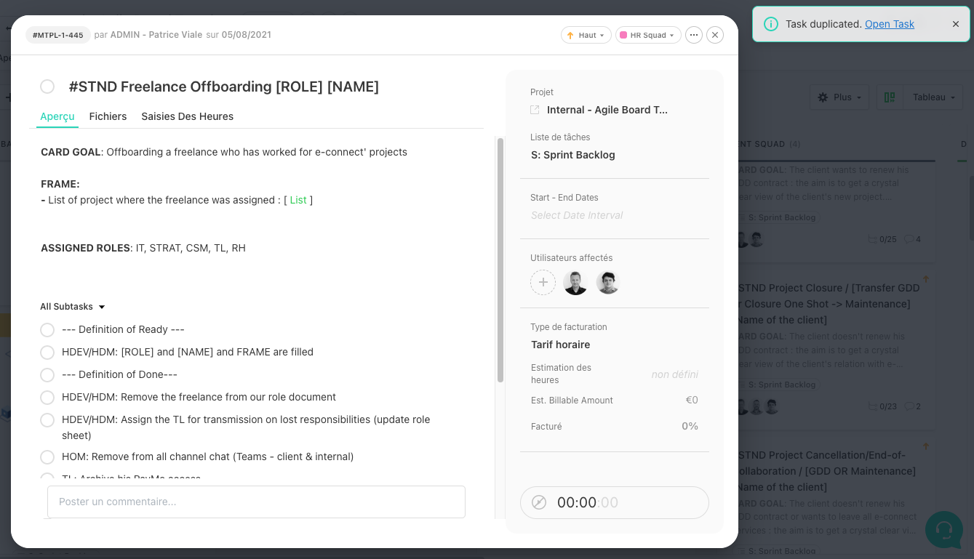Viewport: 974px width, 559px height.
Task: Switch to the Fichiers tab
Action: click(108, 116)
